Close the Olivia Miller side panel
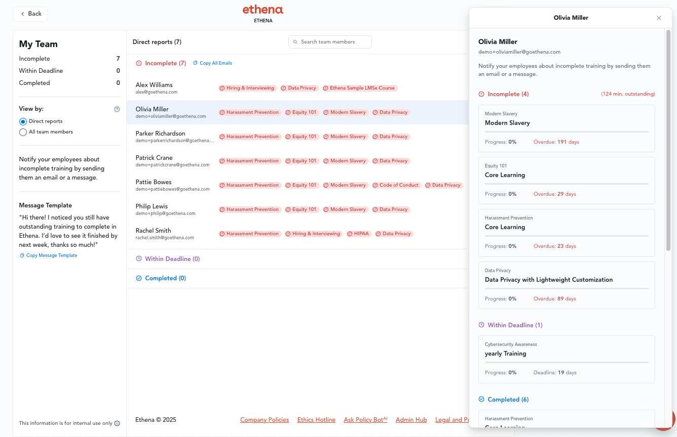The image size is (677, 437). pyautogui.click(x=659, y=18)
